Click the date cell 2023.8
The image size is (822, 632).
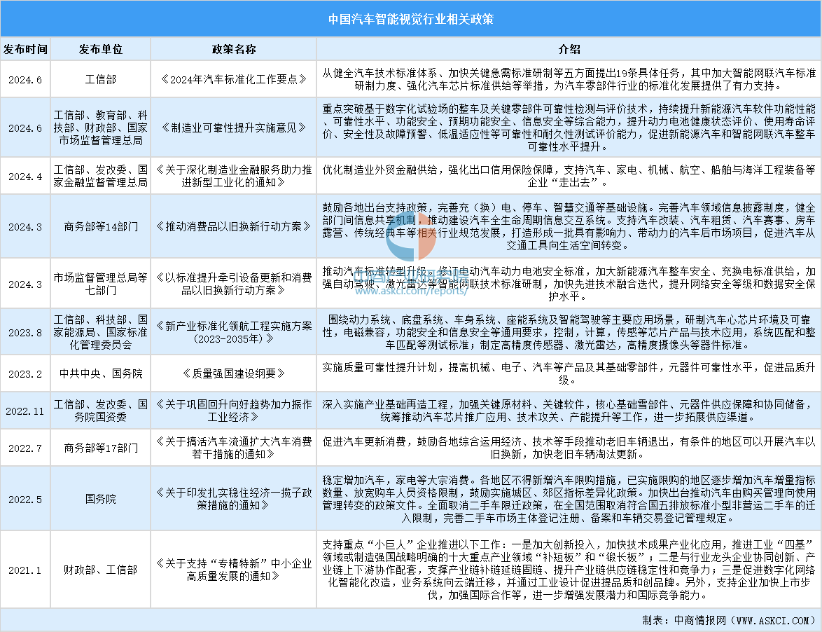click(x=25, y=333)
